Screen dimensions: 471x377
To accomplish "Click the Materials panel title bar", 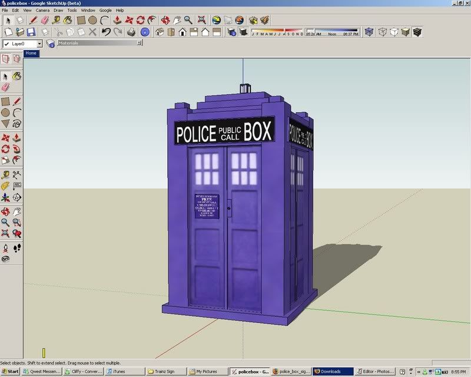I will coord(98,43).
